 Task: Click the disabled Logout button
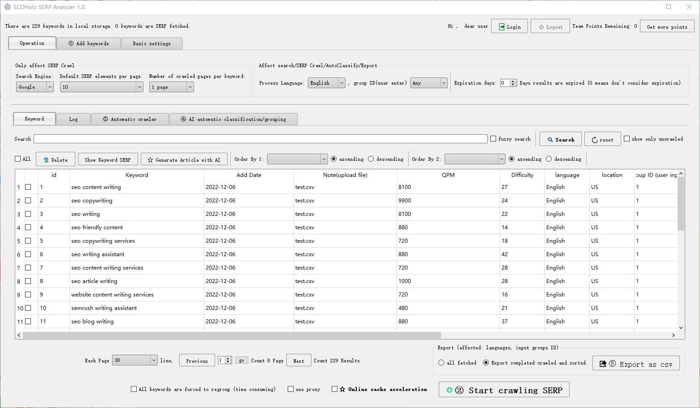(550, 26)
